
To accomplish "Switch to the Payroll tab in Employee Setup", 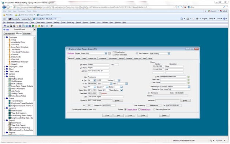I will (121, 58).
